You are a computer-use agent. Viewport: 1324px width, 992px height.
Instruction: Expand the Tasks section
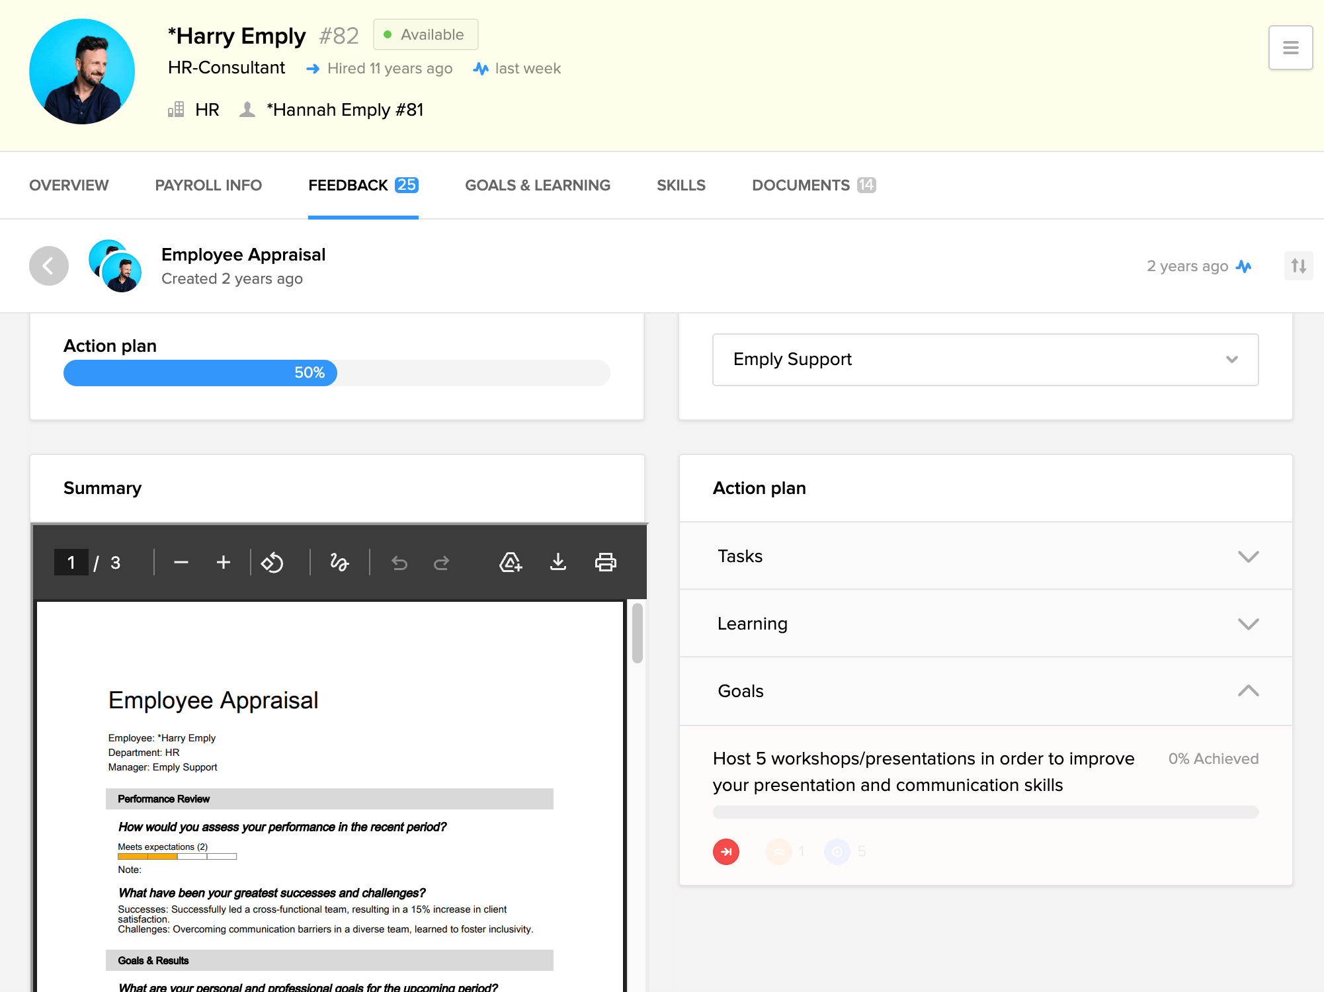pyautogui.click(x=1248, y=556)
